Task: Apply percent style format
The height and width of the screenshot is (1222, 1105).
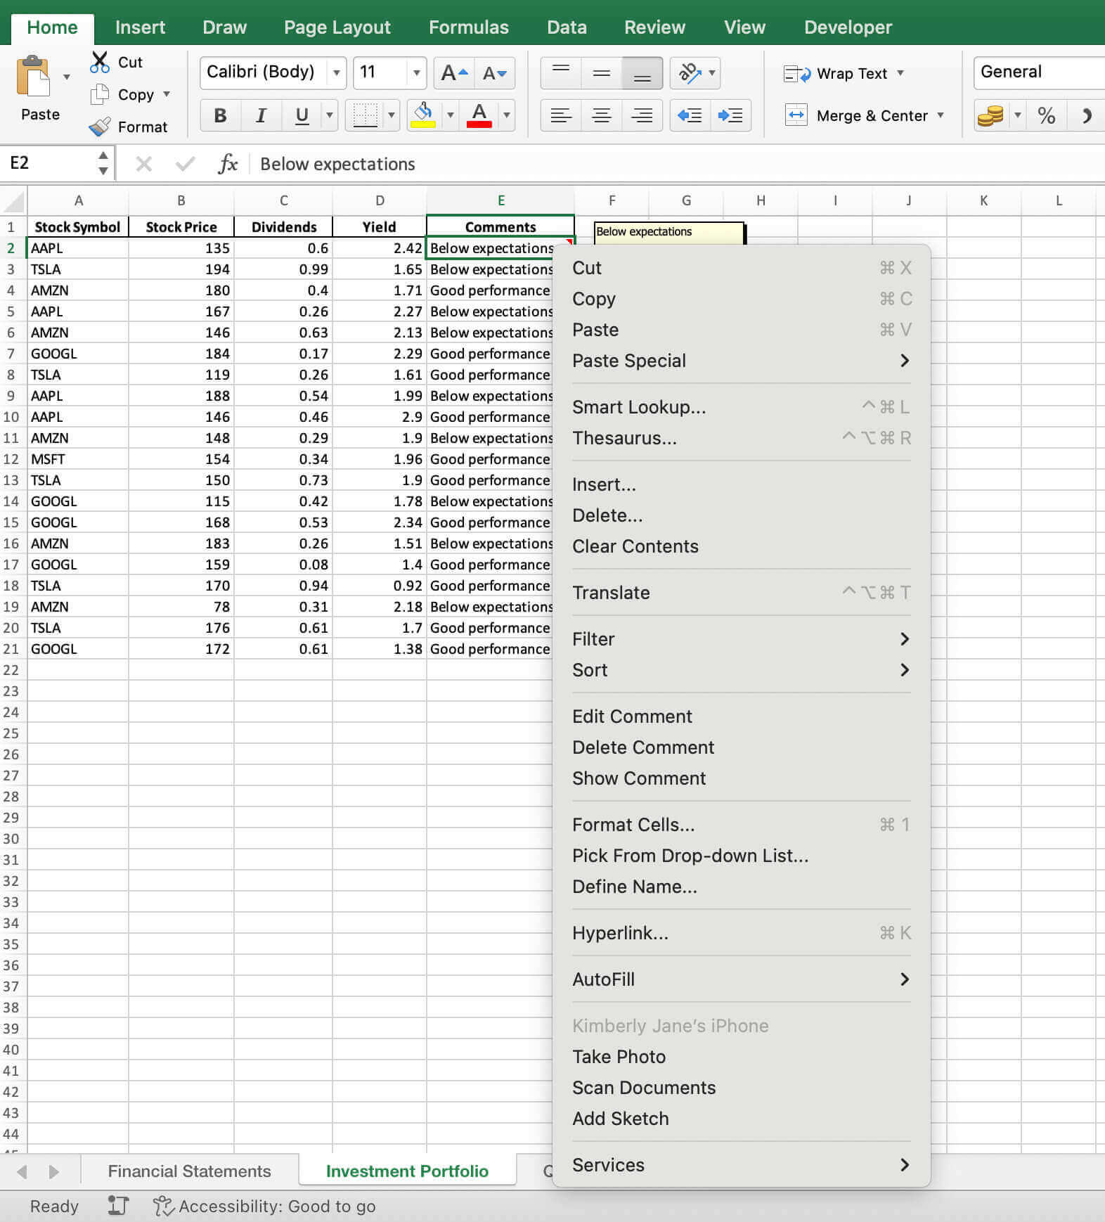Action: click(x=1046, y=115)
